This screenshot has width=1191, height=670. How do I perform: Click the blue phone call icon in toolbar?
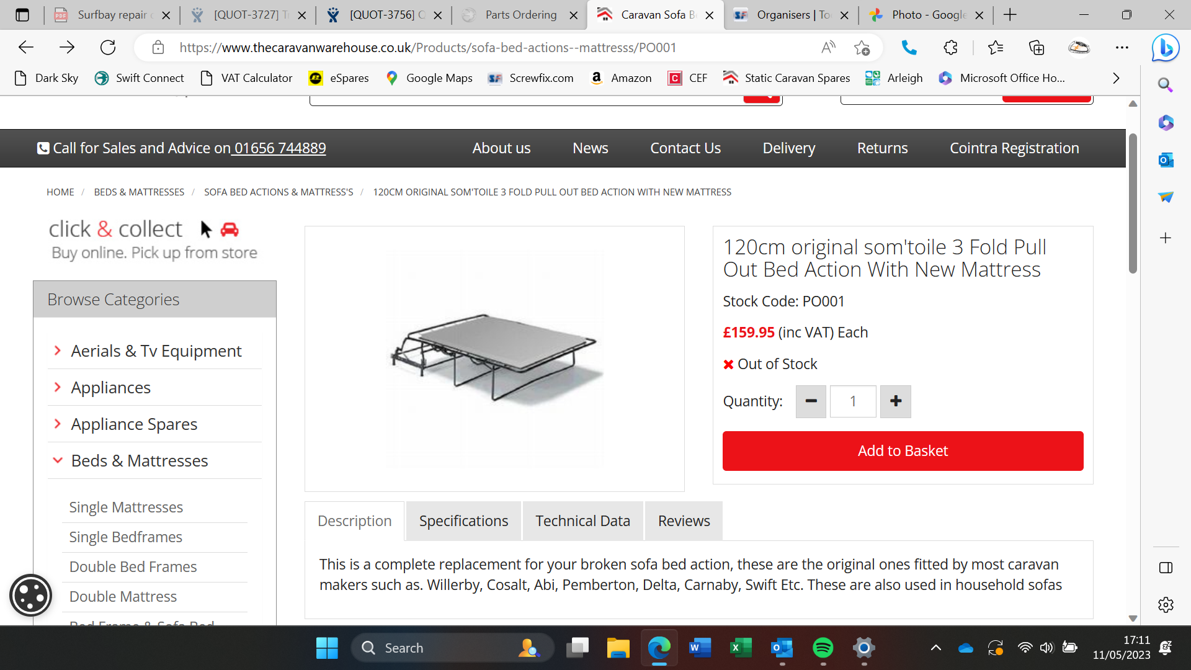909,47
